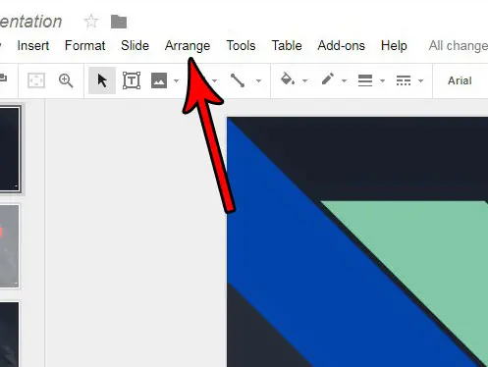Click the Insert image icon
The height and width of the screenshot is (367, 488).
coord(159,80)
